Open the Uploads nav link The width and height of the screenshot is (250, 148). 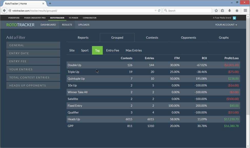84,25
